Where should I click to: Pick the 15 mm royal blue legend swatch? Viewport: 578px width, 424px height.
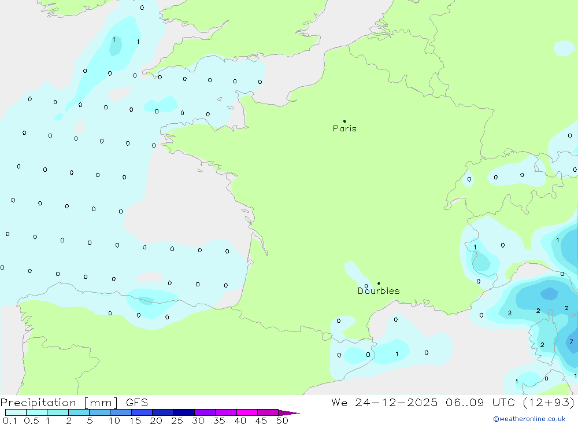(x=142, y=412)
